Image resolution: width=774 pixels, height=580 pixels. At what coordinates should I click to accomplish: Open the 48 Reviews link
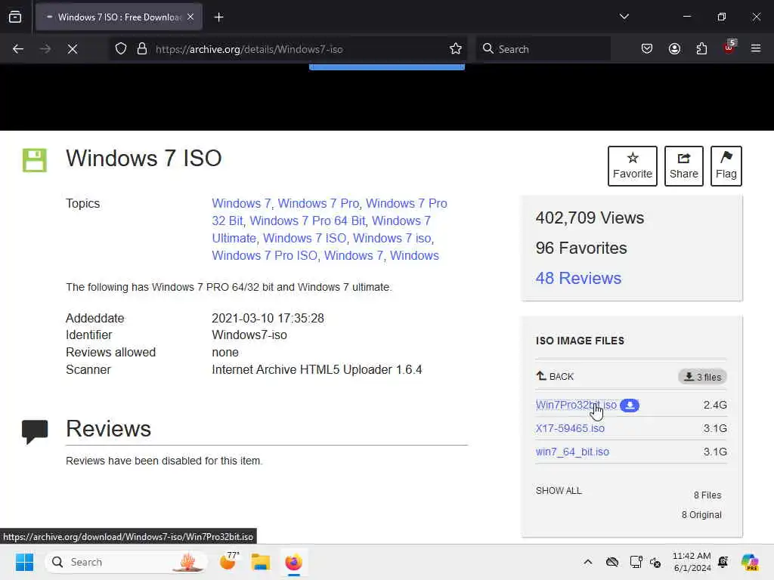click(578, 278)
